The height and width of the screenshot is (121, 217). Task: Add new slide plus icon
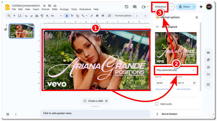[14, 16]
